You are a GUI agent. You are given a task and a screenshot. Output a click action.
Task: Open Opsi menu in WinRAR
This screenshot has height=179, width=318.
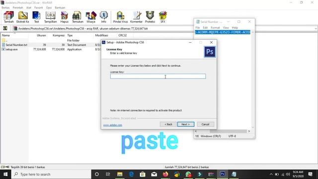click(49, 7)
